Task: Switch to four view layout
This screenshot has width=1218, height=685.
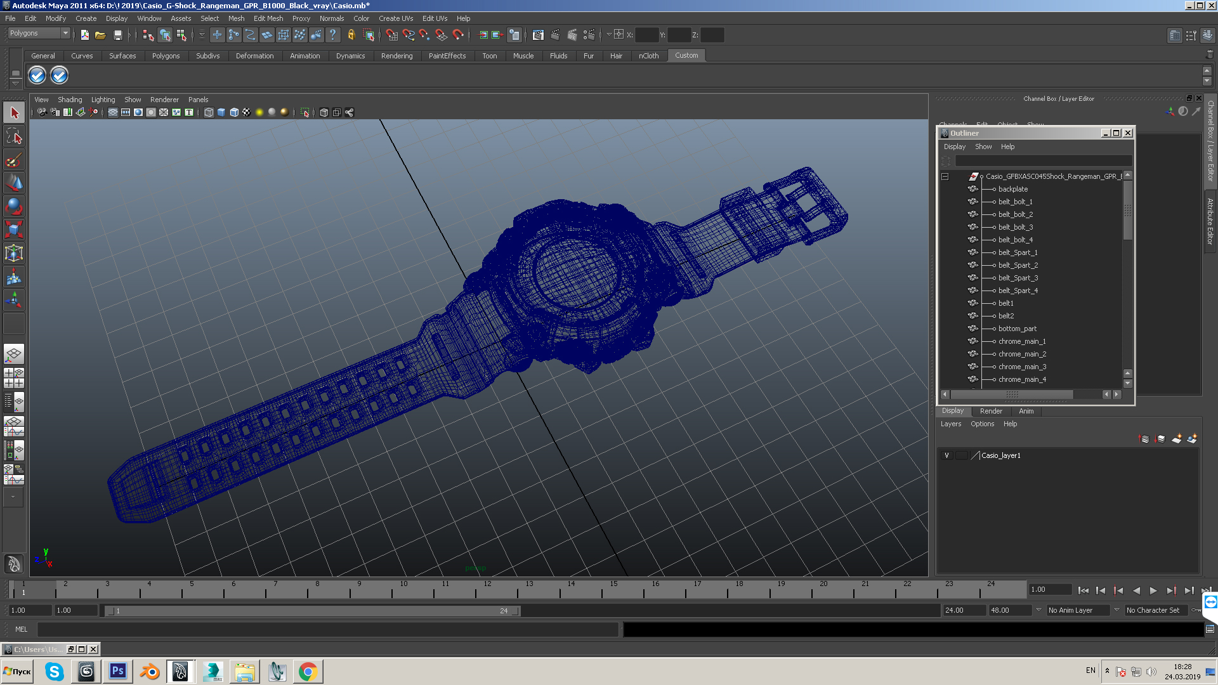Action: [x=14, y=378]
